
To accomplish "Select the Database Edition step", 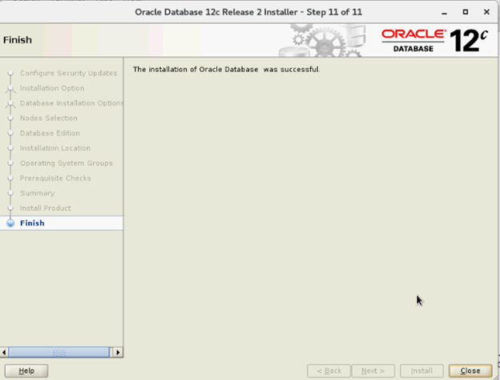I will click(x=50, y=133).
